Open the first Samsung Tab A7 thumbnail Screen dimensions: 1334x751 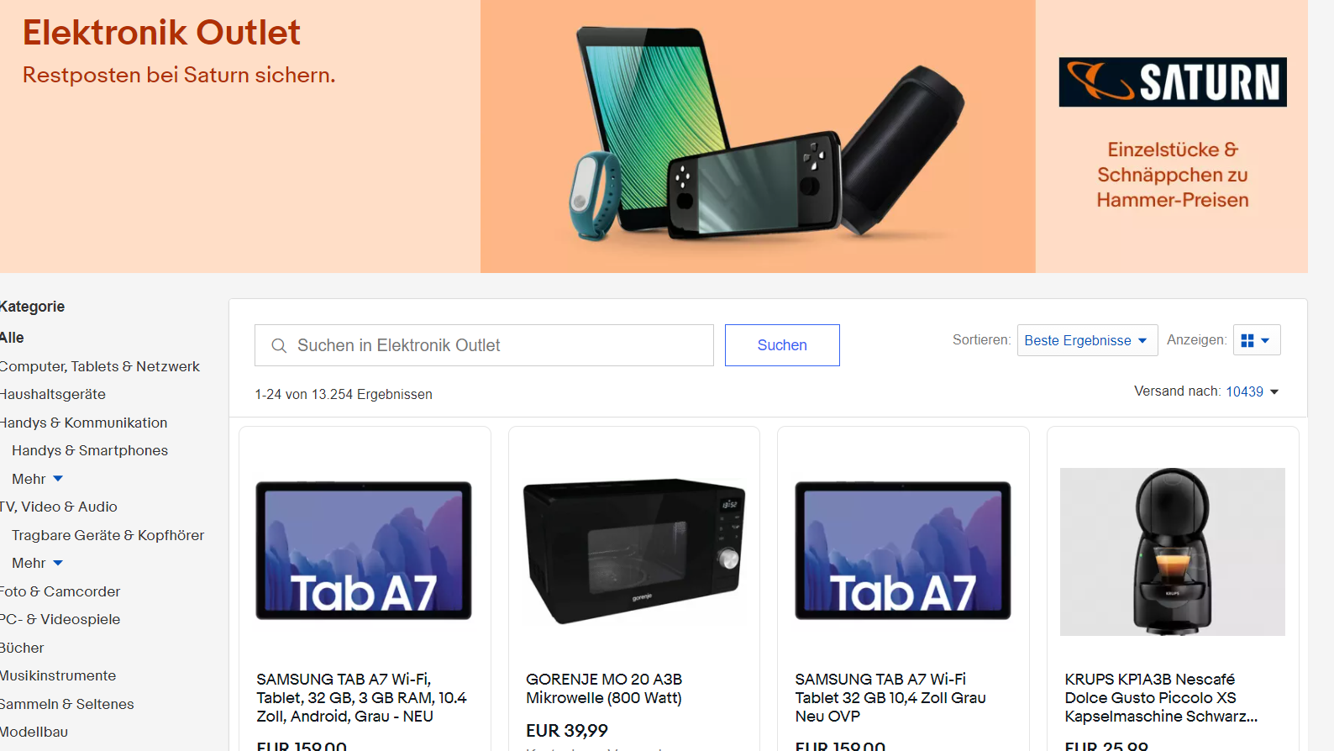pos(364,551)
